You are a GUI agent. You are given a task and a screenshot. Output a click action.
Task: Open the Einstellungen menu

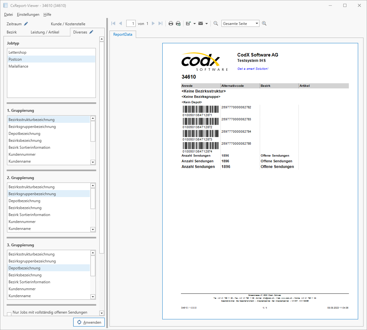[28, 15]
